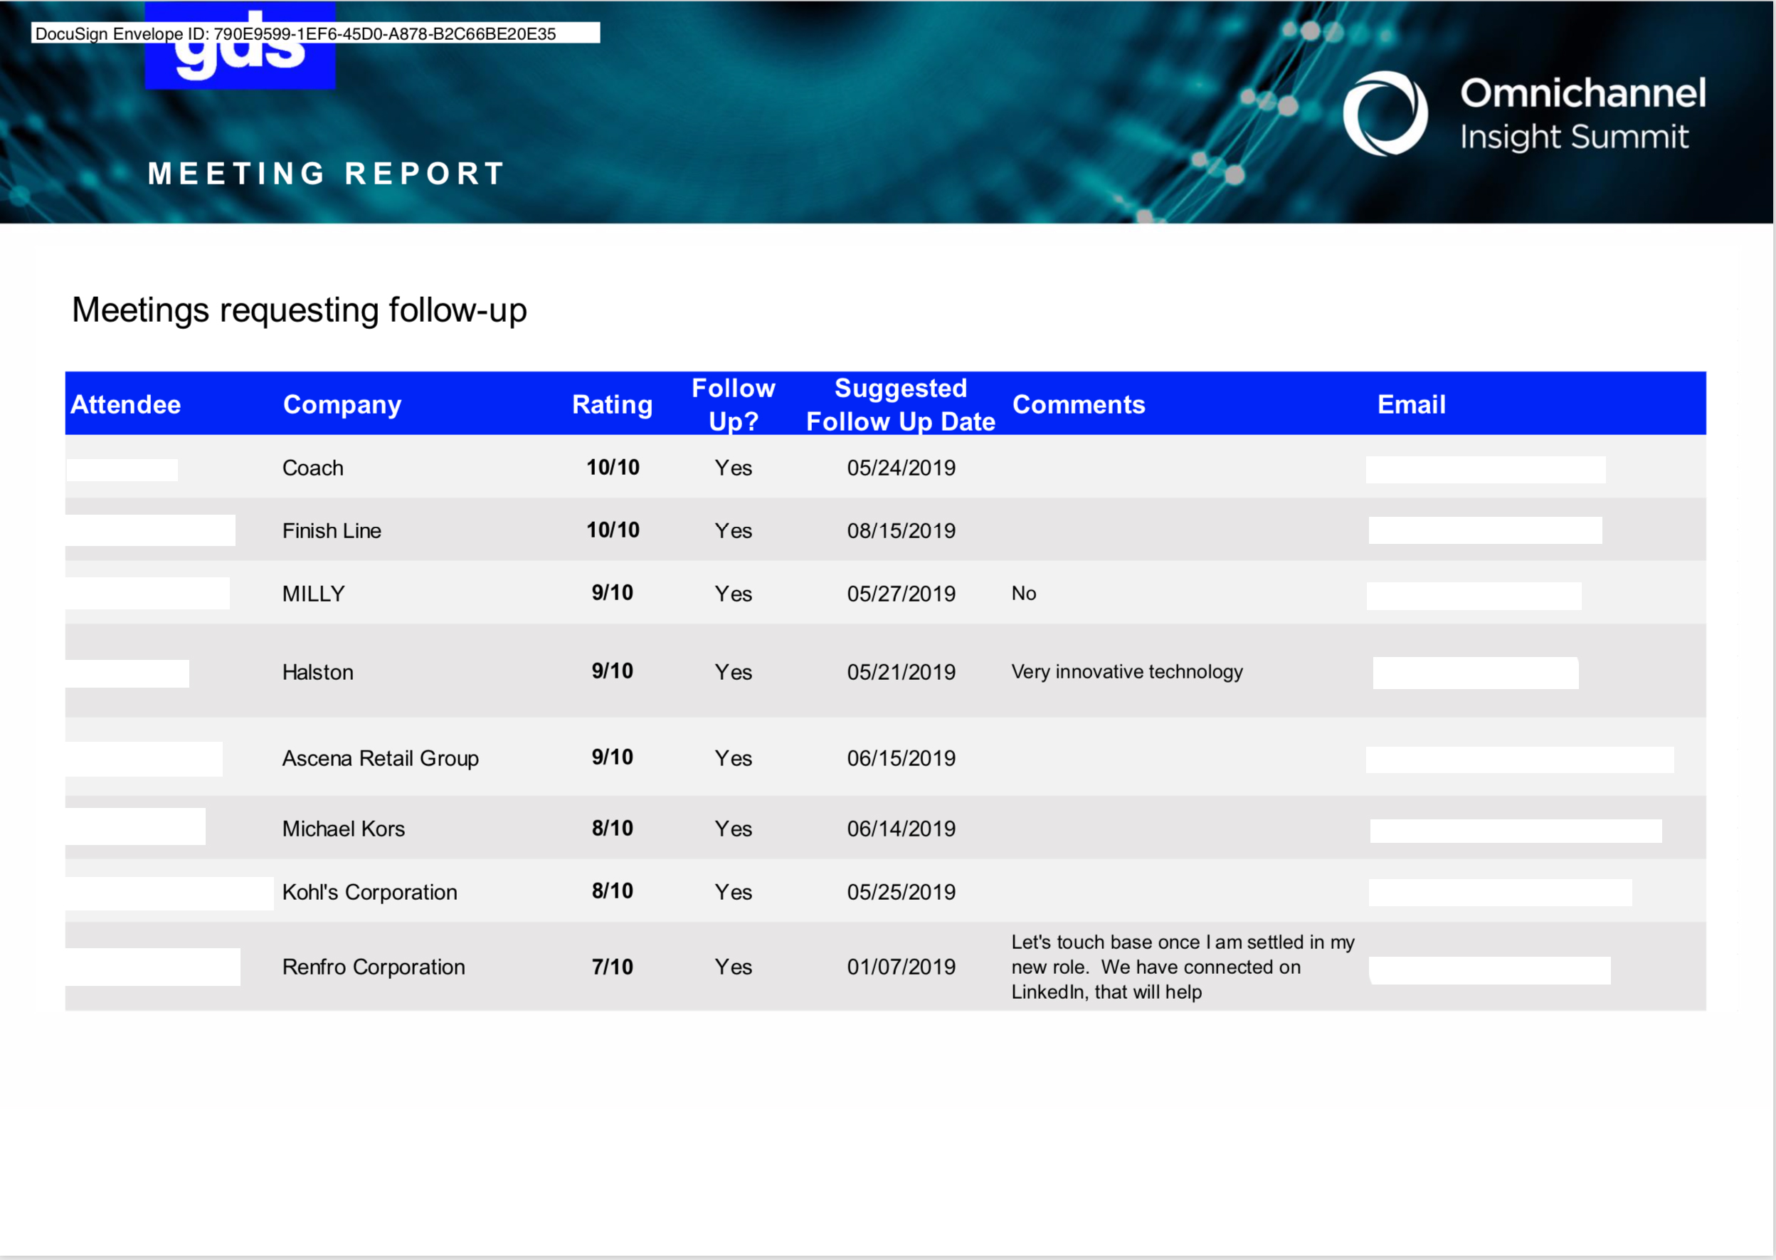
Task: Click the Follow Up? column header
Action: [733, 404]
